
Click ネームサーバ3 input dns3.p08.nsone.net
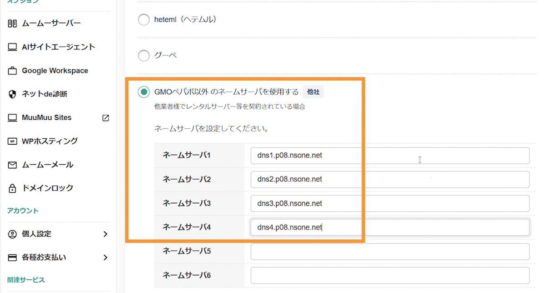click(x=390, y=203)
